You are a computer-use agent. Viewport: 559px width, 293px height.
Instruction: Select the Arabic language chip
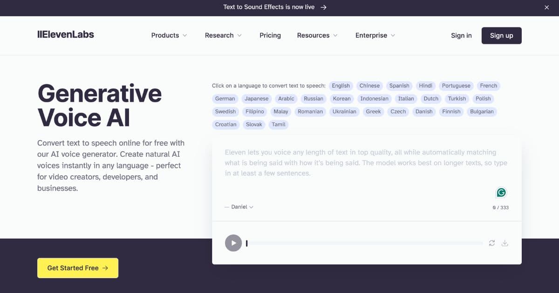click(286, 99)
